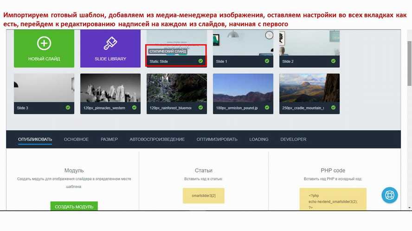Click the help lifebuoy icon
The width and height of the screenshot is (412, 231).
pos(390,195)
